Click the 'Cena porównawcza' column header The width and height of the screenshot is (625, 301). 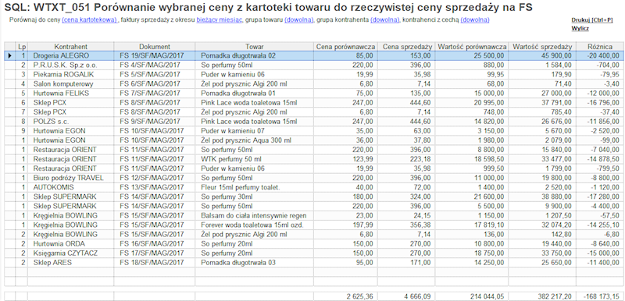point(345,47)
